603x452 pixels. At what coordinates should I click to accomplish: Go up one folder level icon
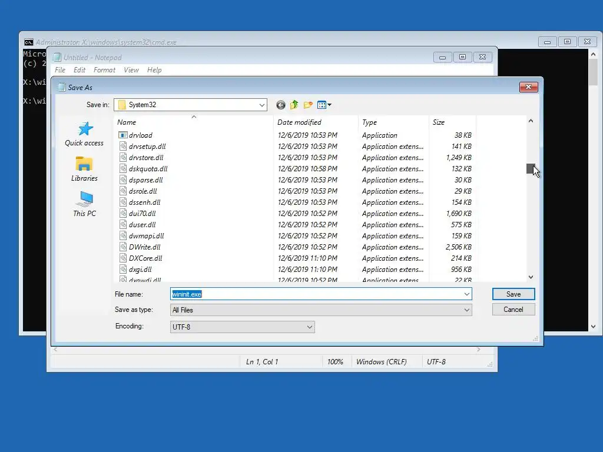point(294,105)
